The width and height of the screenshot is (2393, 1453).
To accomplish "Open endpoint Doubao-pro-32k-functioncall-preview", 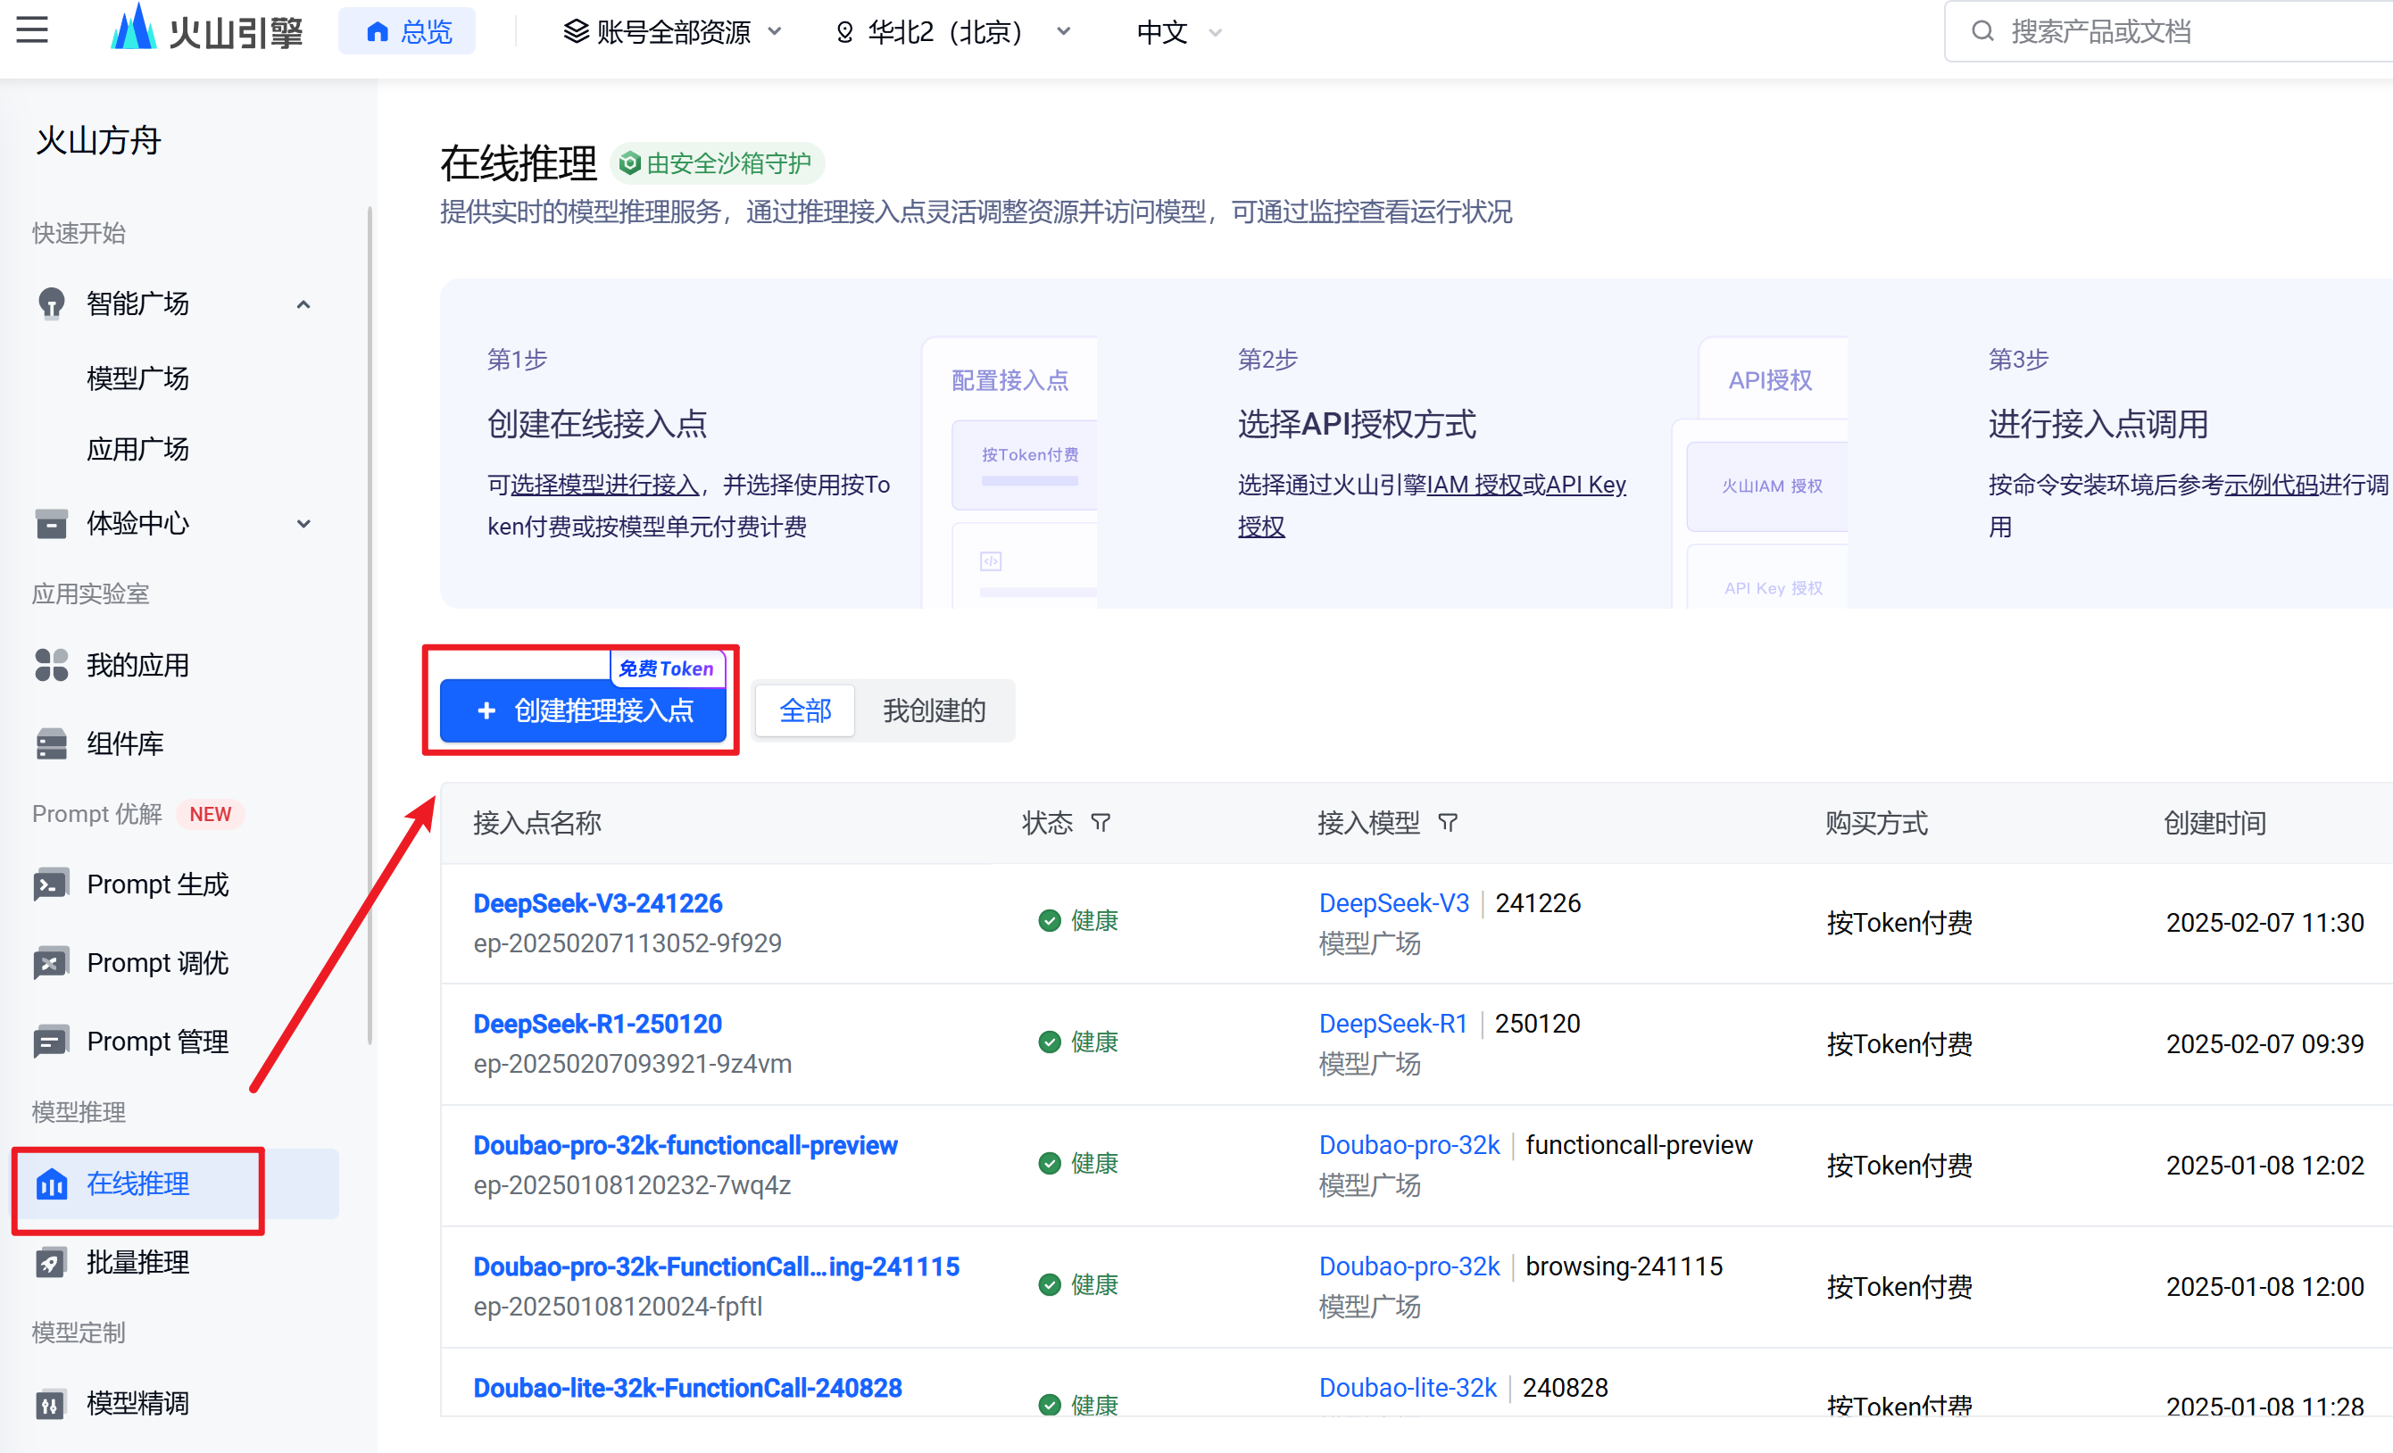I will click(x=685, y=1145).
